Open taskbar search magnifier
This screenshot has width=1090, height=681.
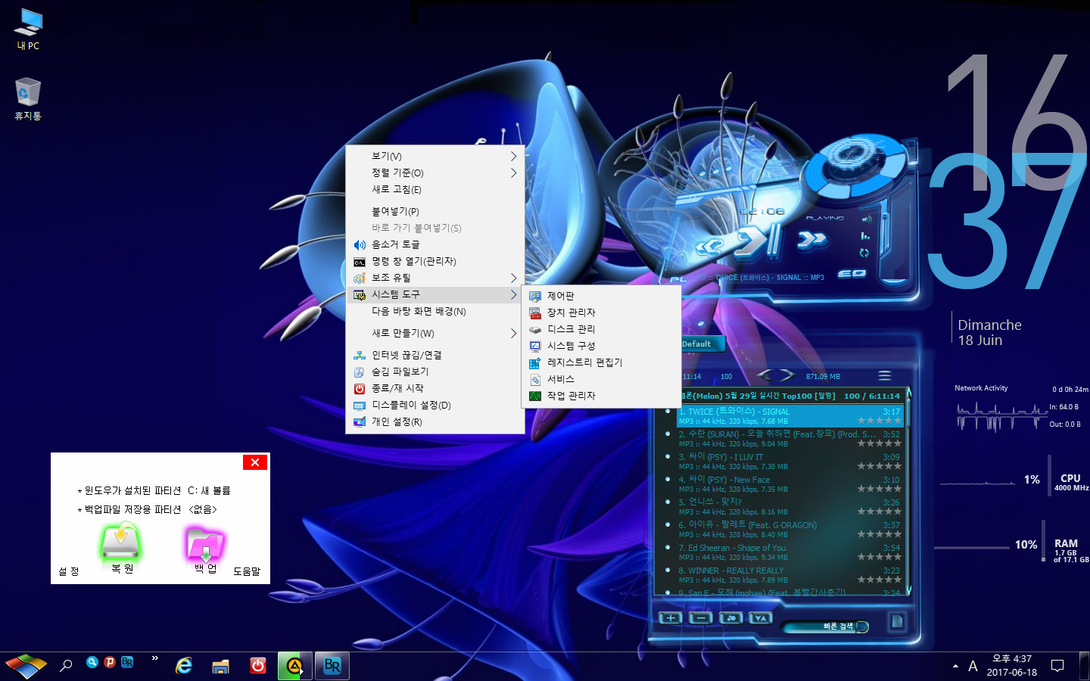click(66, 666)
